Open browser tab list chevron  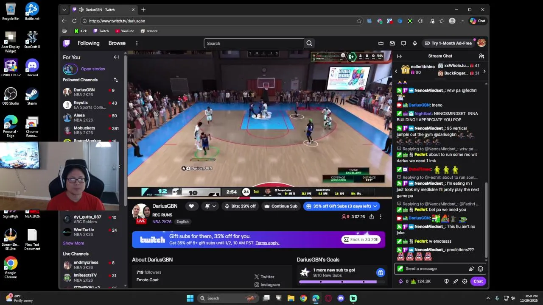(64, 10)
